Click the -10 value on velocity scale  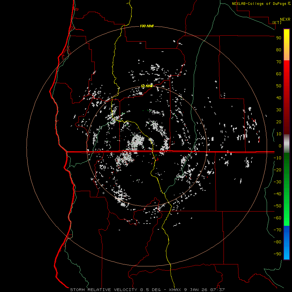[x=277, y=158]
